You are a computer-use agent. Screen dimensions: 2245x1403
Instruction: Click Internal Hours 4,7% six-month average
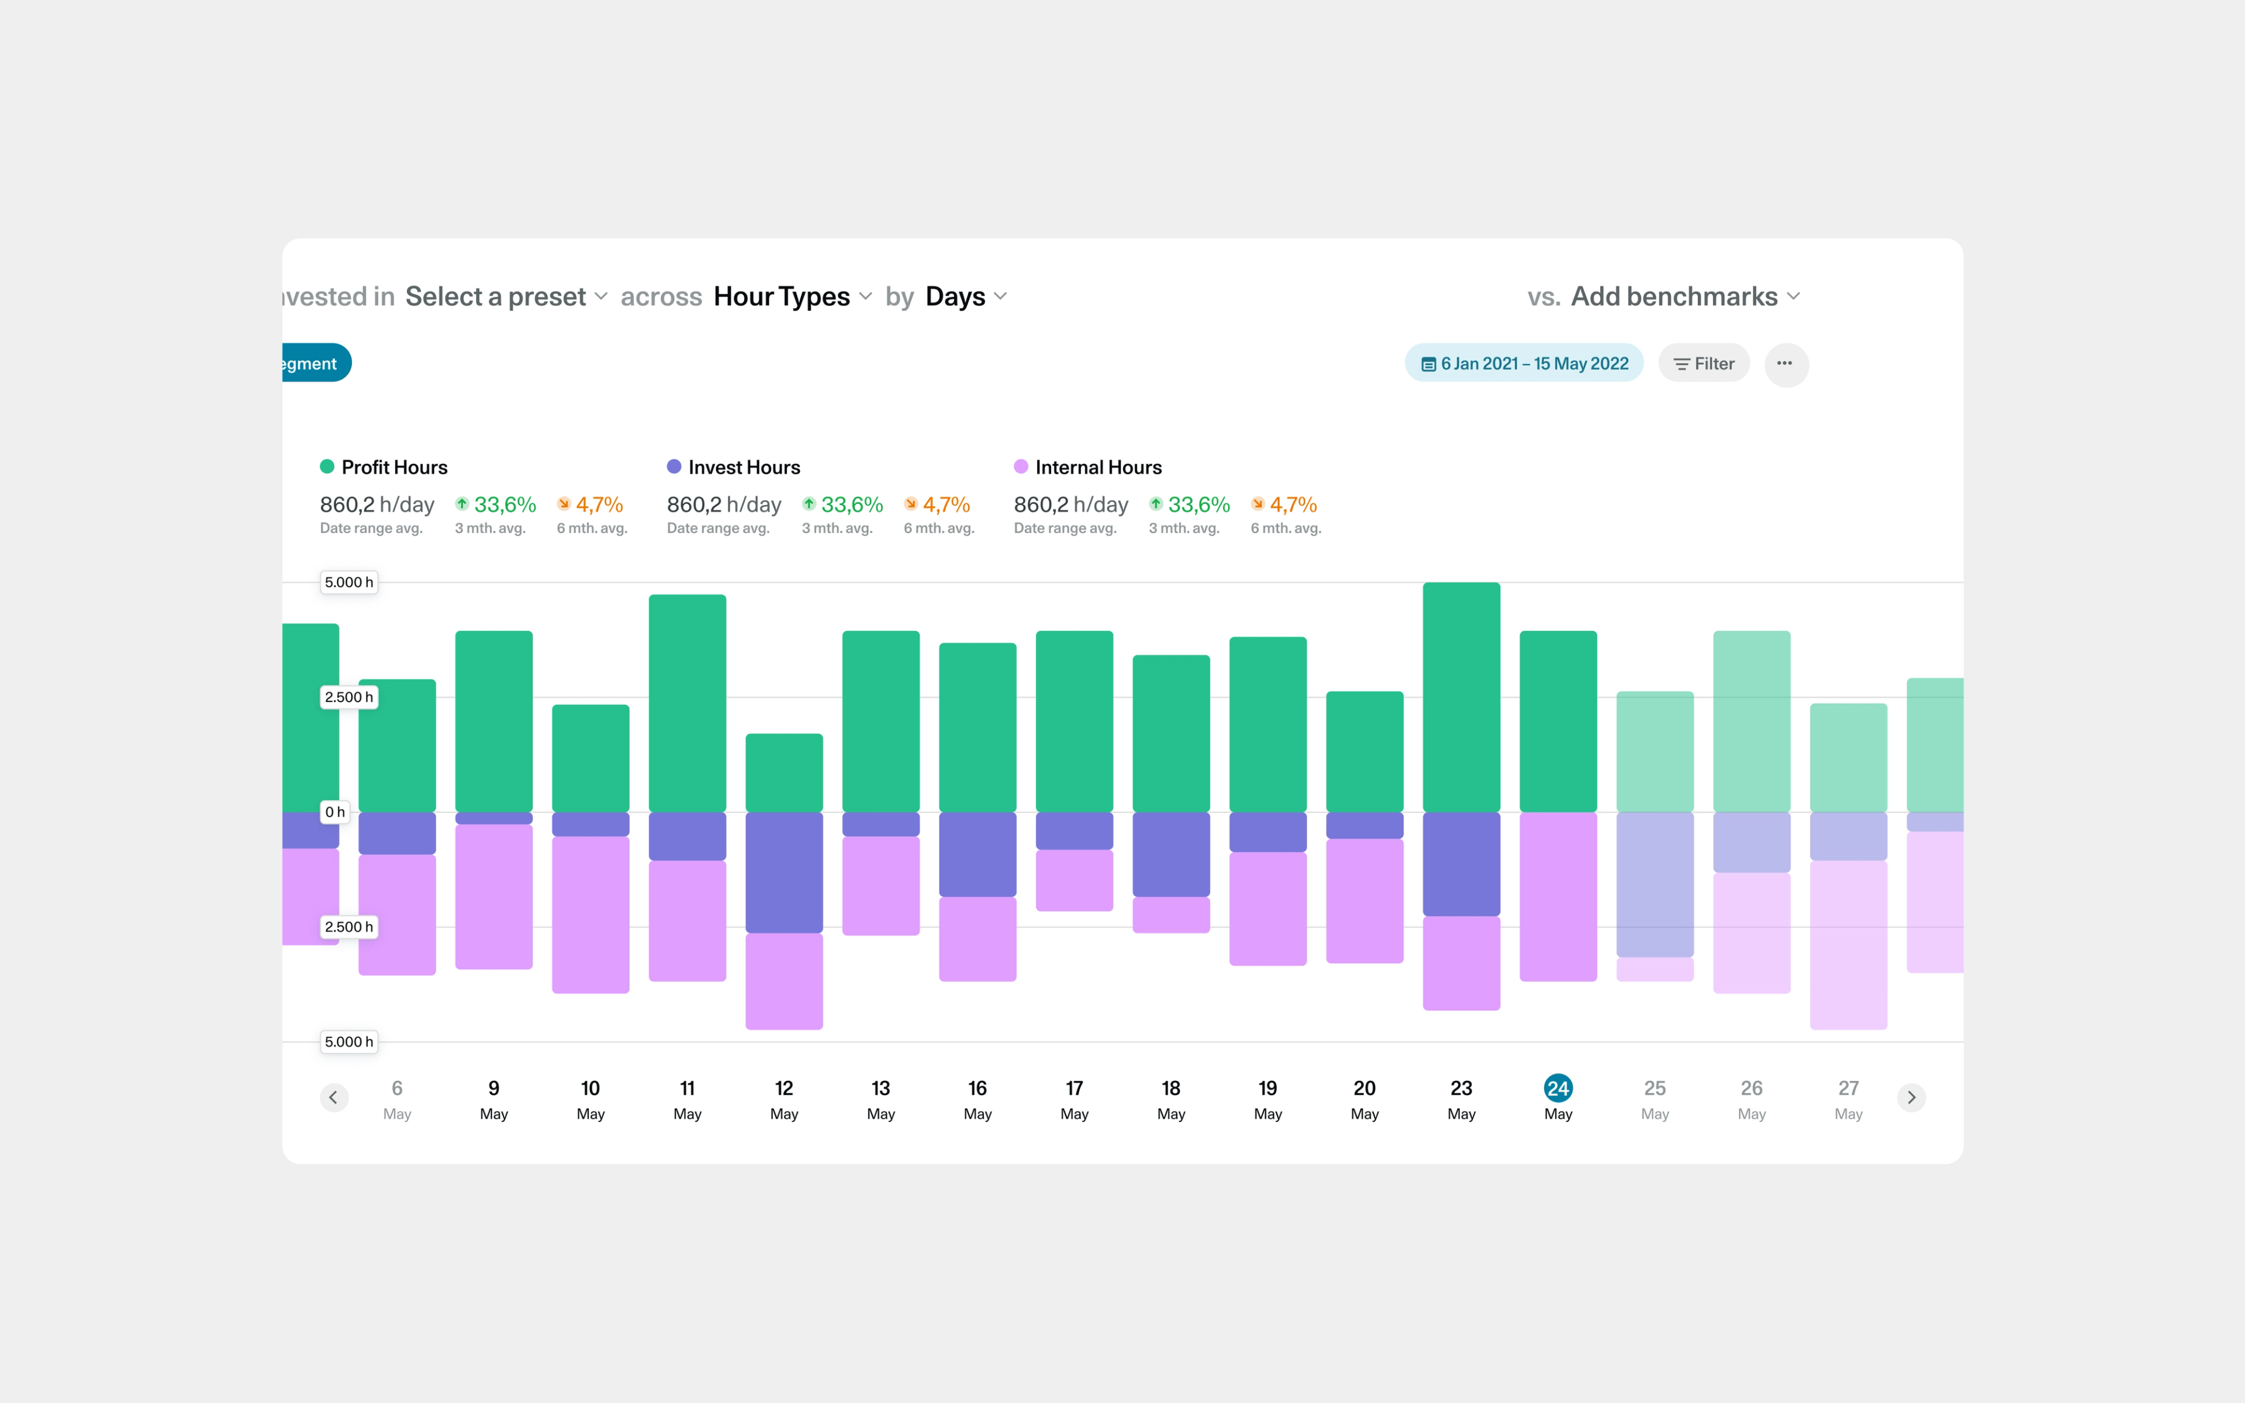(1293, 504)
